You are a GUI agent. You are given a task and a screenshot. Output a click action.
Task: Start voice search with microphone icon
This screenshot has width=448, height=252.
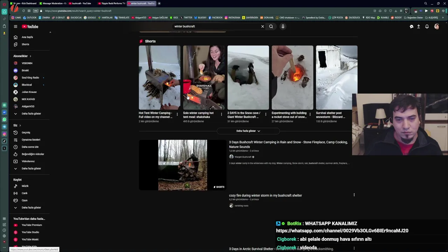pyautogui.click(x=283, y=26)
